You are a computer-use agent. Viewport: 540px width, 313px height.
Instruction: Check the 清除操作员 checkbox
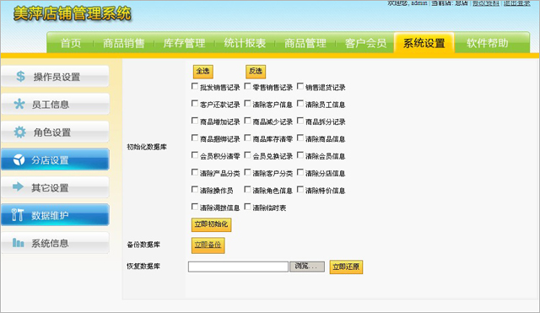[x=195, y=189]
